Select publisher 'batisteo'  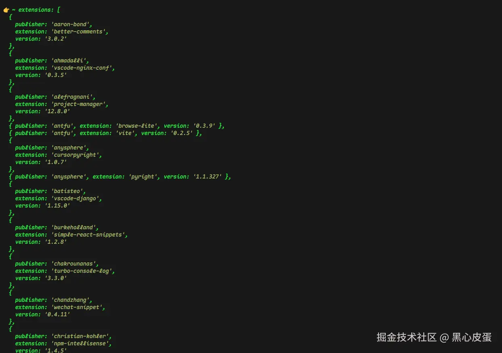[67, 191]
